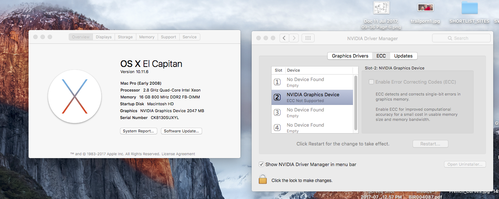Image resolution: width=499 pixels, height=199 pixels.
Task: Click slot 1 number icon
Action: (277, 82)
